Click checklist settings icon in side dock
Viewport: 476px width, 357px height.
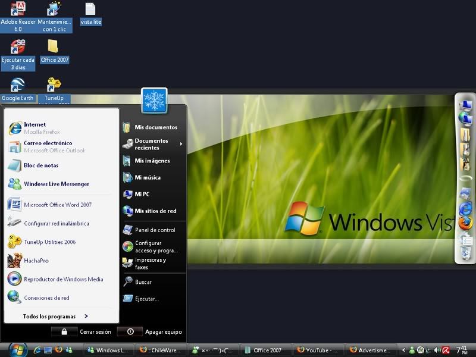click(465, 239)
